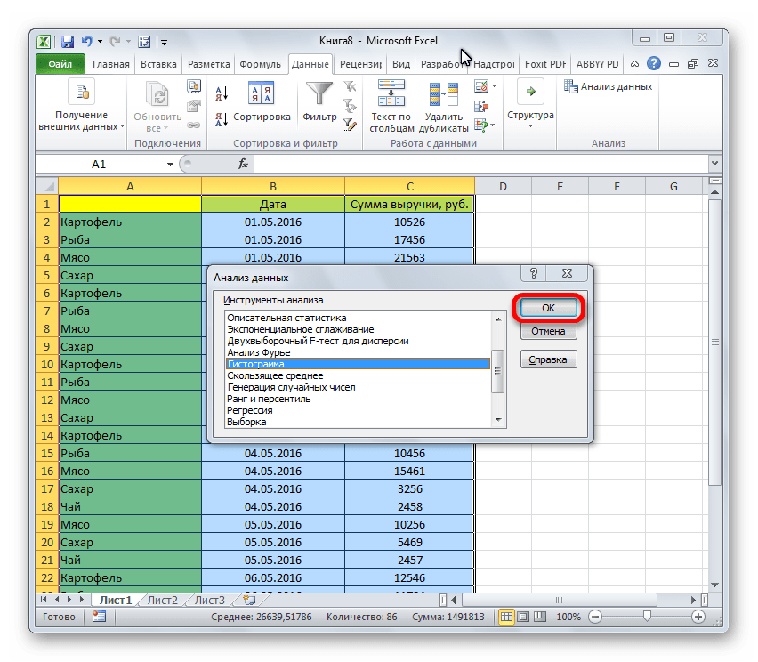Click the Отмена button
758x662 pixels.
click(x=549, y=331)
